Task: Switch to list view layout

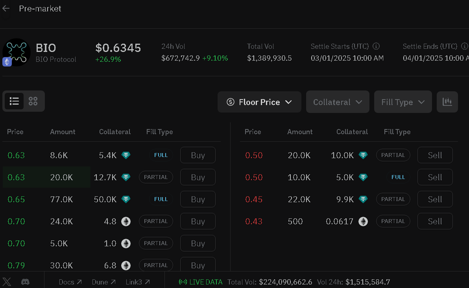Action: [x=14, y=101]
